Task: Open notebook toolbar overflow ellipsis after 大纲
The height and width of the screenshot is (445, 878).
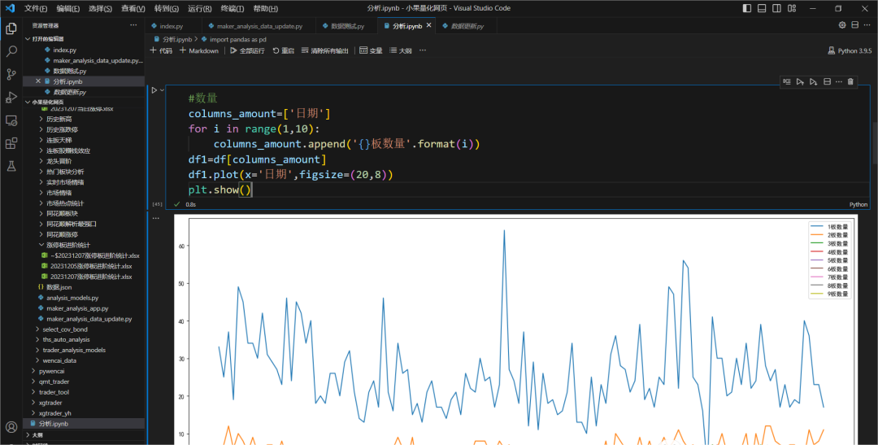Action: 423,50
